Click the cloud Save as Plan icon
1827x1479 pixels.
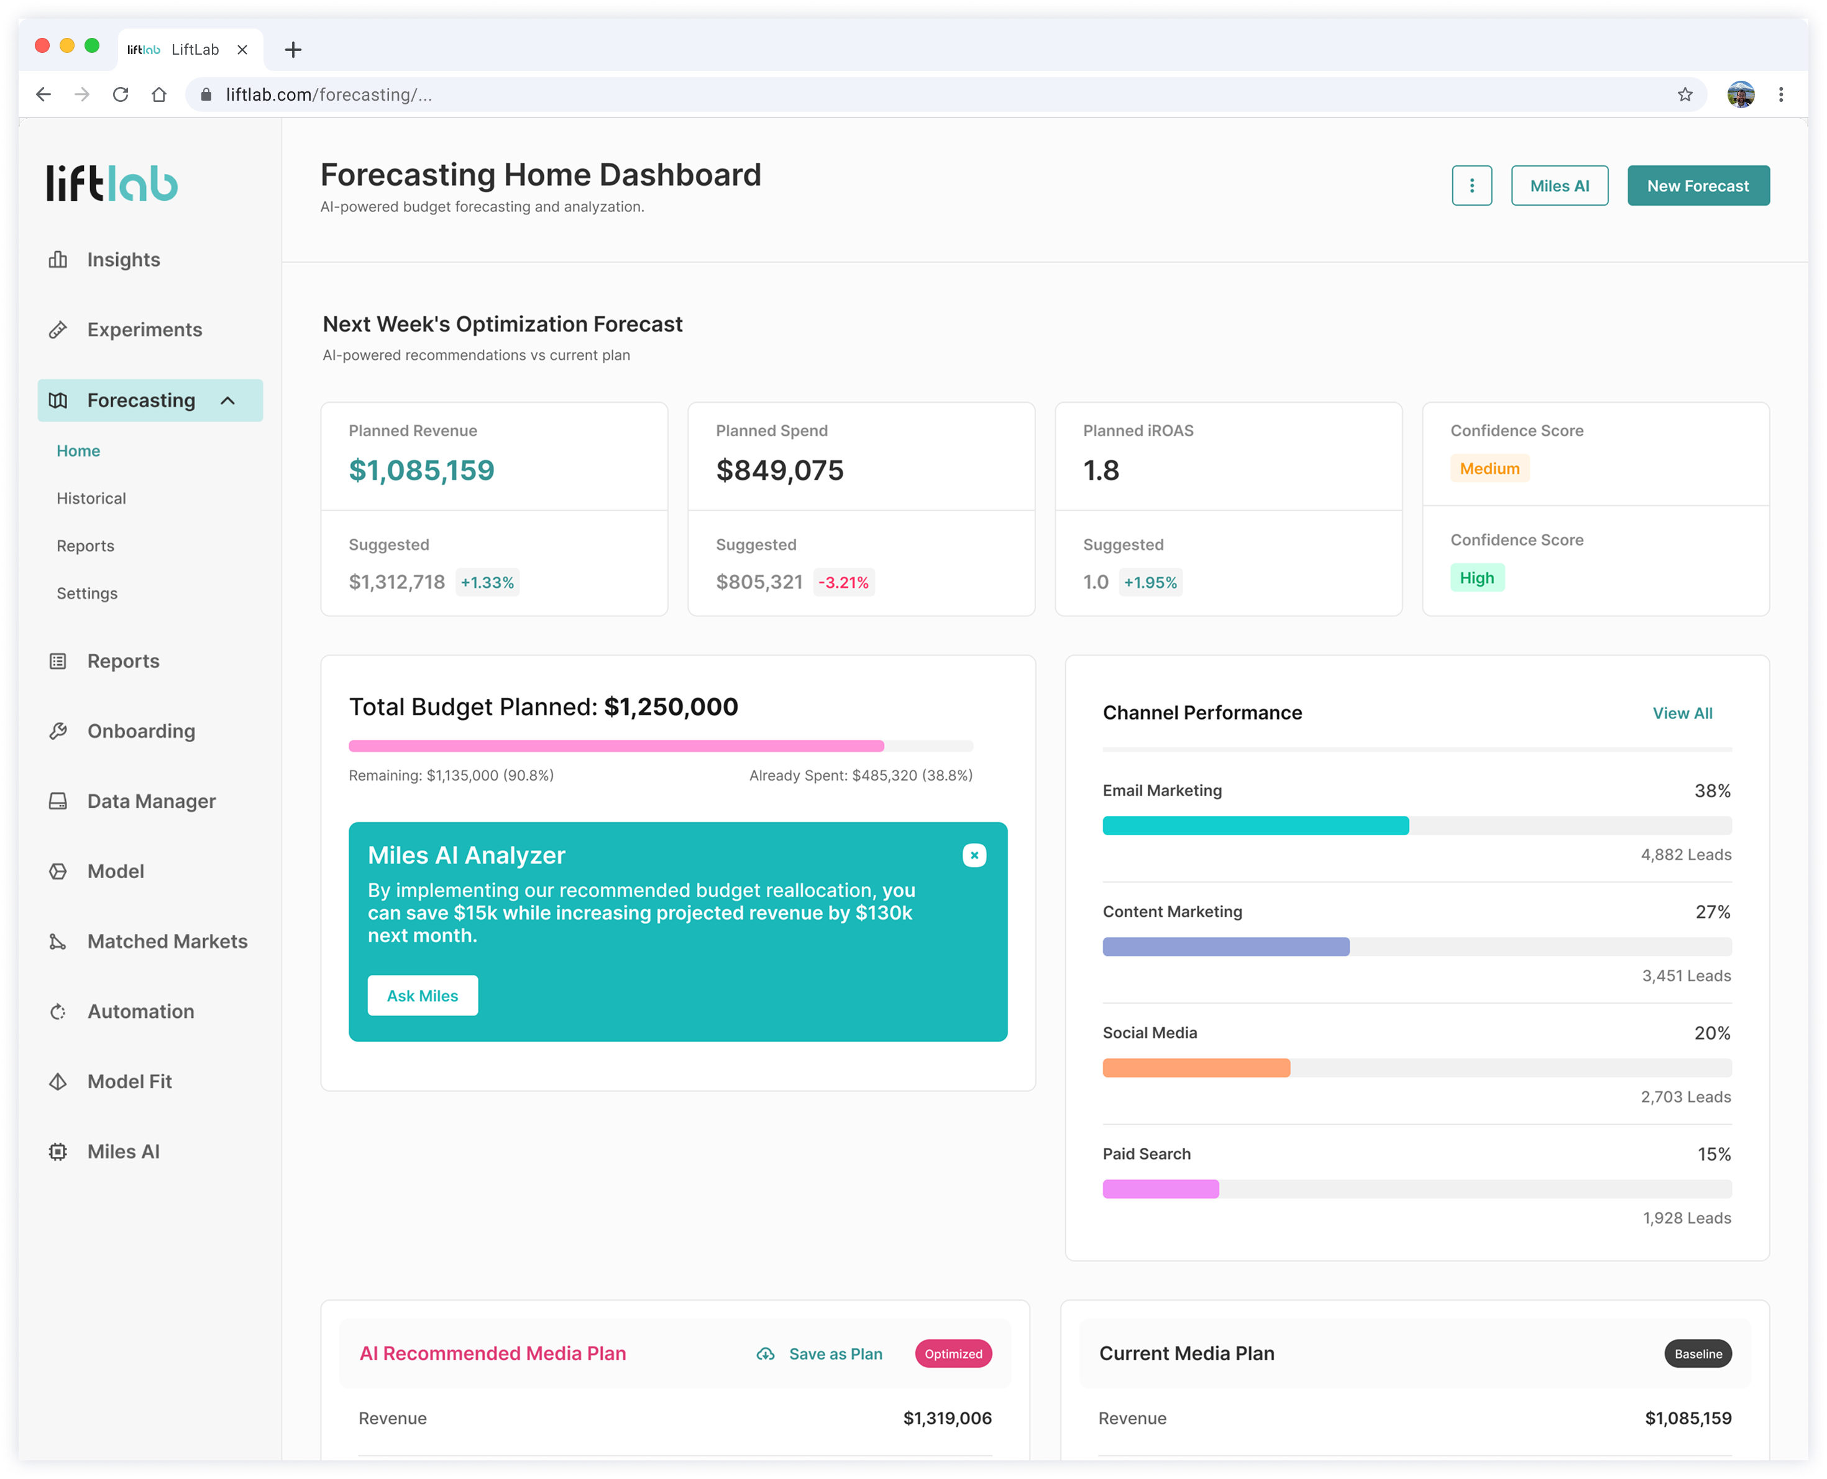pyautogui.click(x=766, y=1353)
